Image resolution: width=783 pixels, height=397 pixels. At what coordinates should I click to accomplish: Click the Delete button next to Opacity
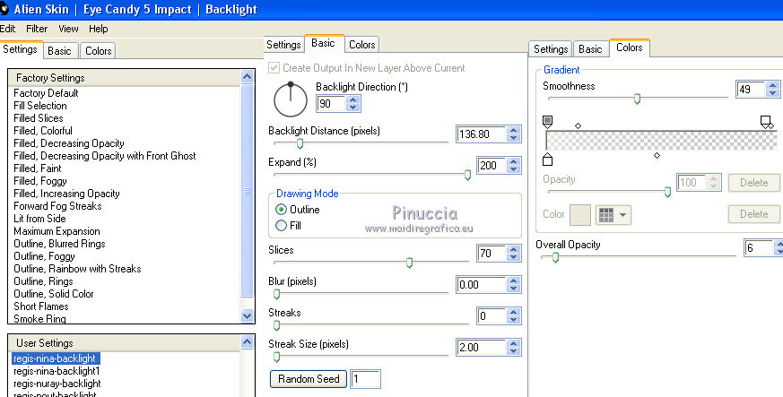[753, 183]
